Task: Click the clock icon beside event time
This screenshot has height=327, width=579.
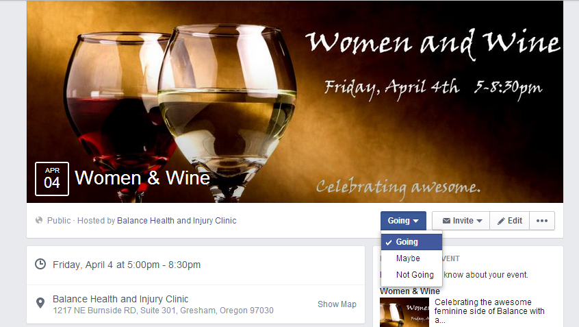Action: click(40, 264)
